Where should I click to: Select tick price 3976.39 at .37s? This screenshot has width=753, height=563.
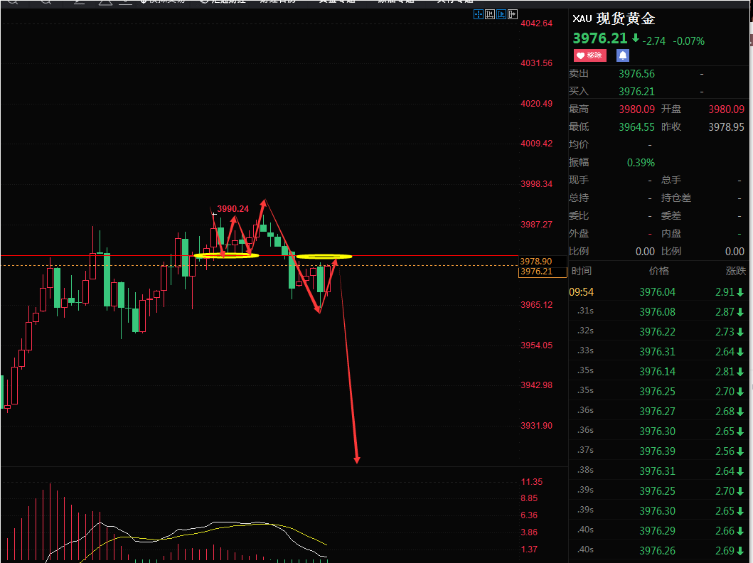[657, 451]
